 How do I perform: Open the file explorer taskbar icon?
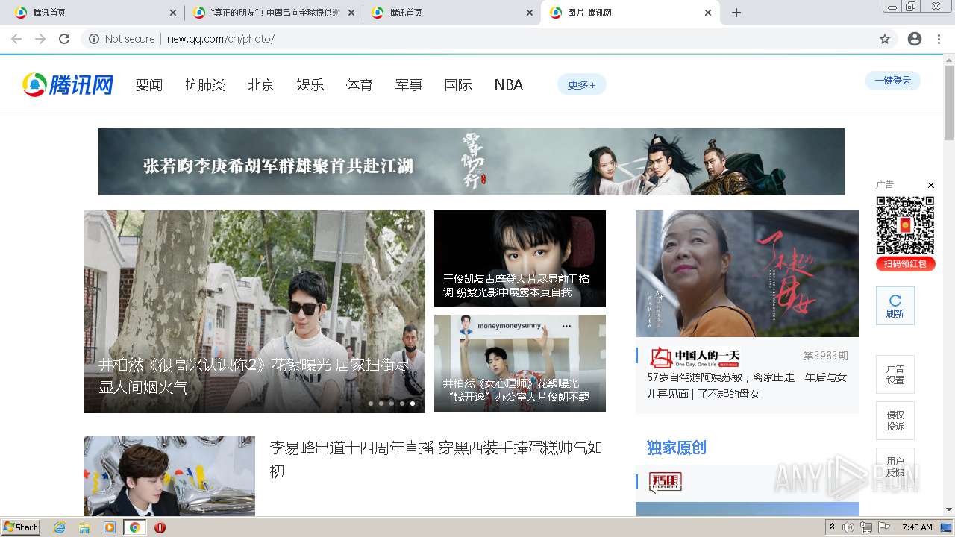point(84,527)
